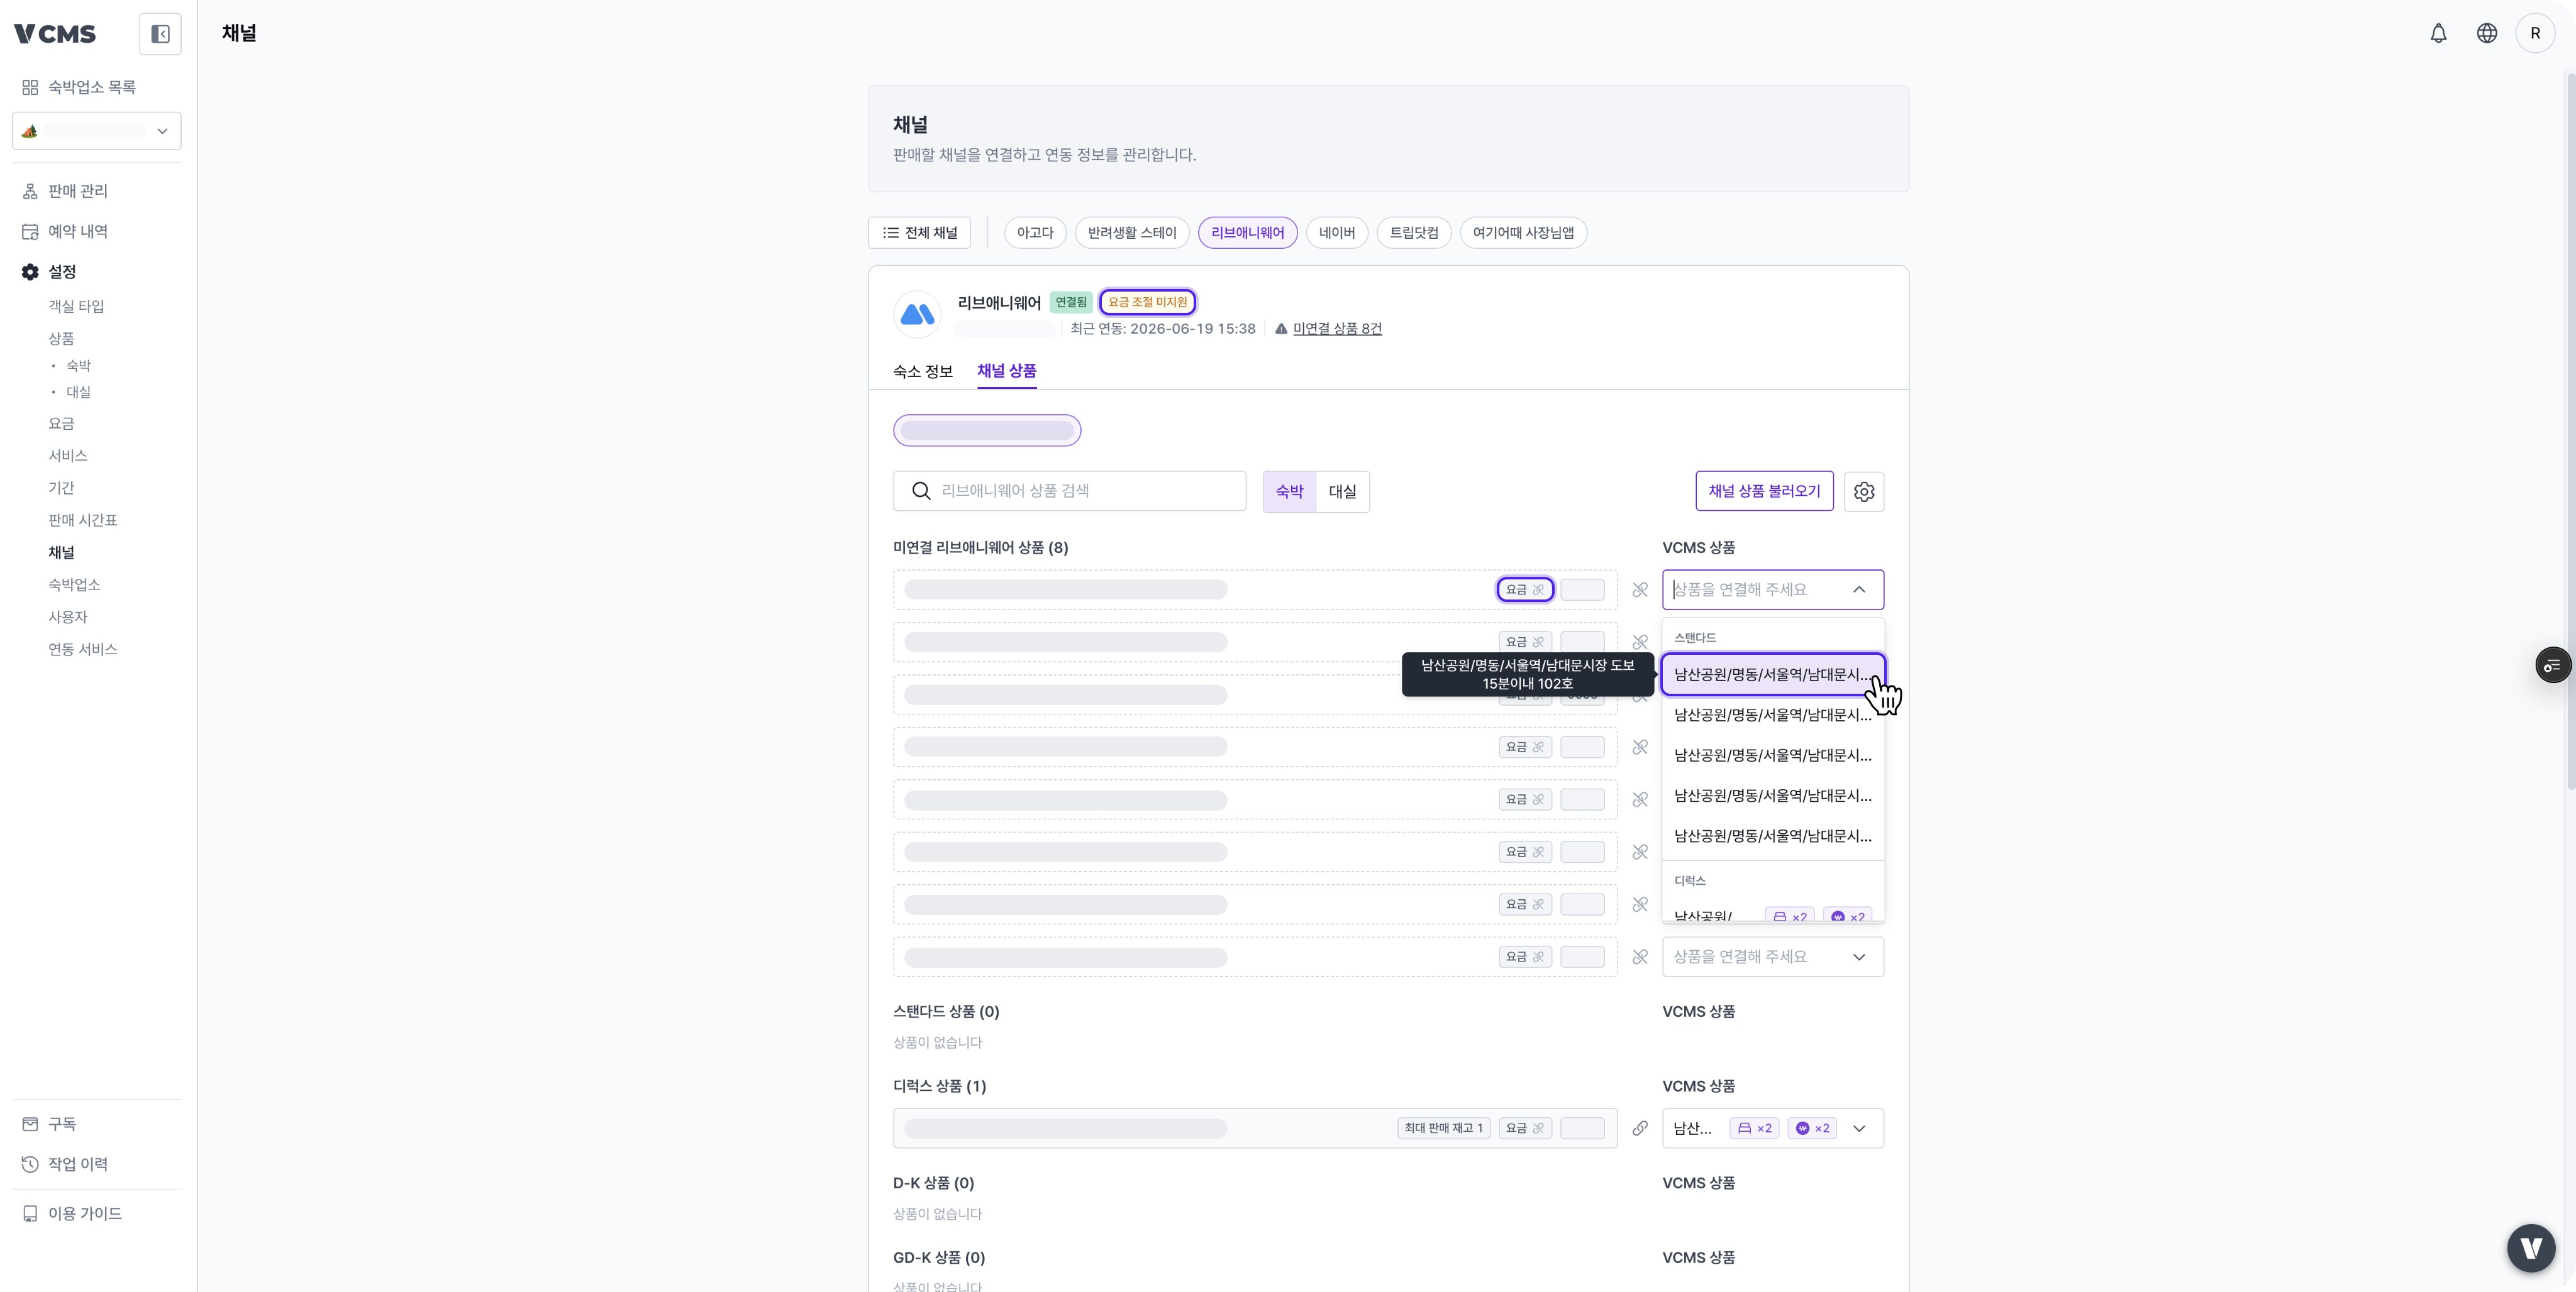Expand the sidebar property selector dropdown
Screen dimensions: 2576x1292
[x=97, y=131]
